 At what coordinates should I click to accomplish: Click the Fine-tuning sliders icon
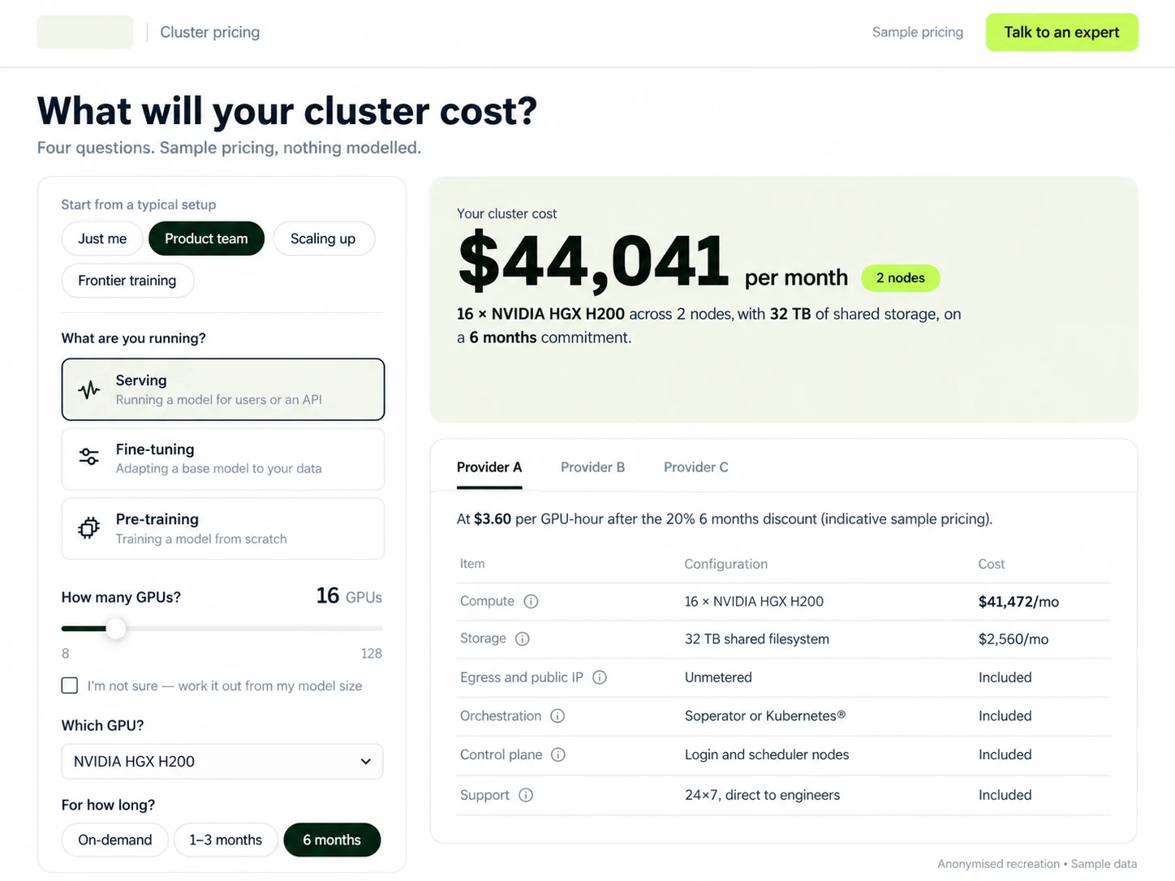click(89, 457)
